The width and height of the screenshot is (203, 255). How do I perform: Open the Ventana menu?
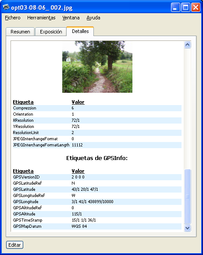pyautogui.click(x=71, y=18)
